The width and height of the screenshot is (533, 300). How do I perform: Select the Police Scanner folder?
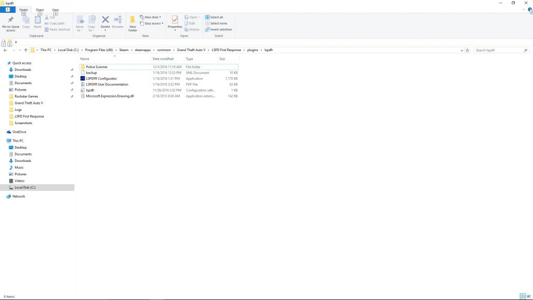pos(159,67)
